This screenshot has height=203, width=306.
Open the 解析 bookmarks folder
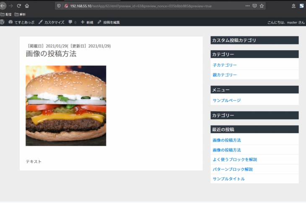coord(20,14)
